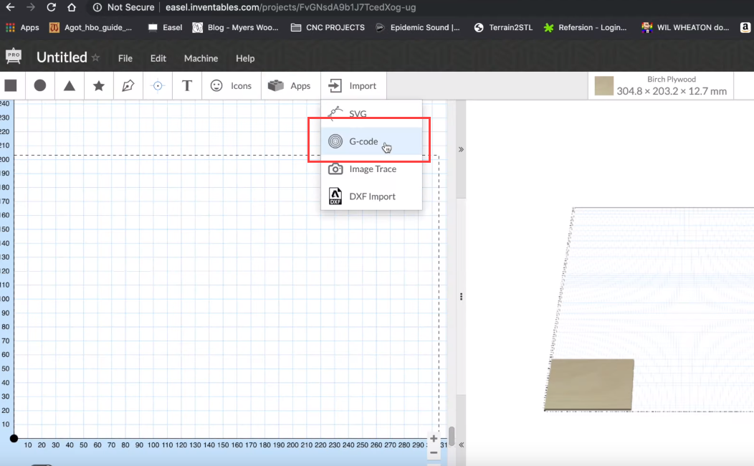Open the WIL WHEATON bookmark
Screen dimensions: 754x466
[685, 27]
